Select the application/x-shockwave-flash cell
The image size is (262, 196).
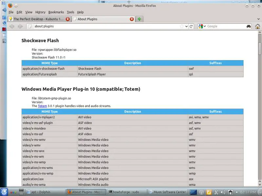pos(49,69)
